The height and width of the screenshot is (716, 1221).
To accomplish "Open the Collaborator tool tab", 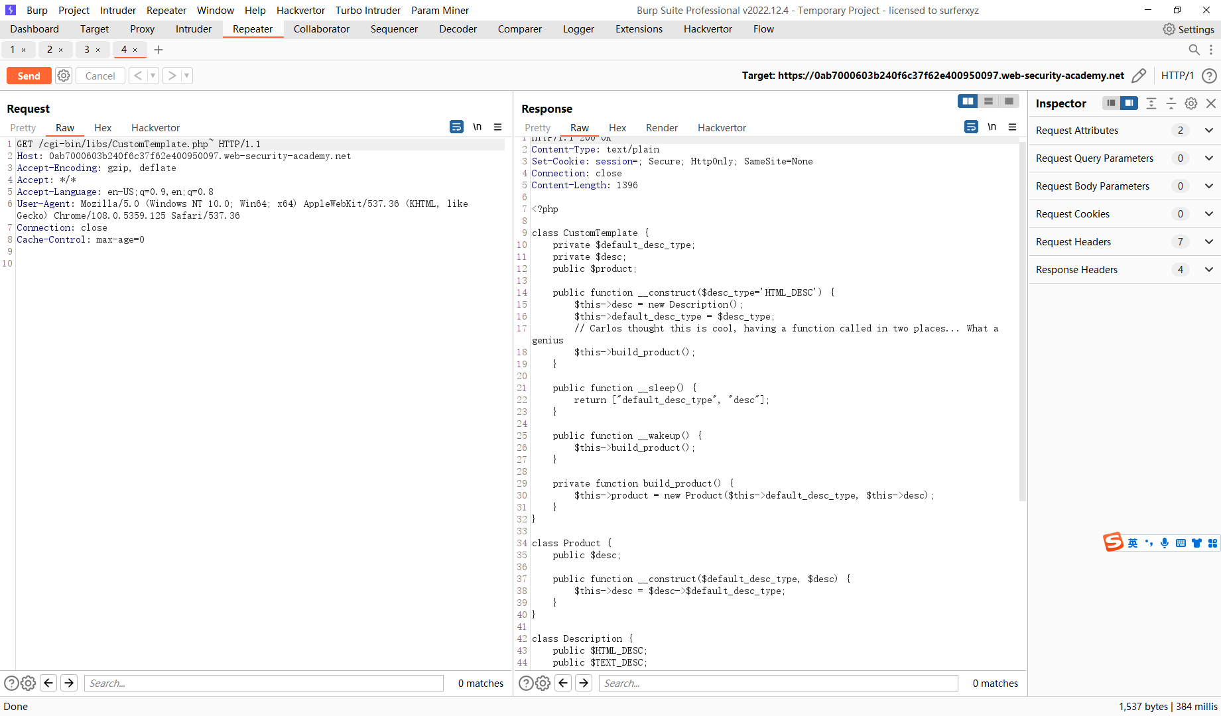I will pyautogui.click(x=322, y=29).
